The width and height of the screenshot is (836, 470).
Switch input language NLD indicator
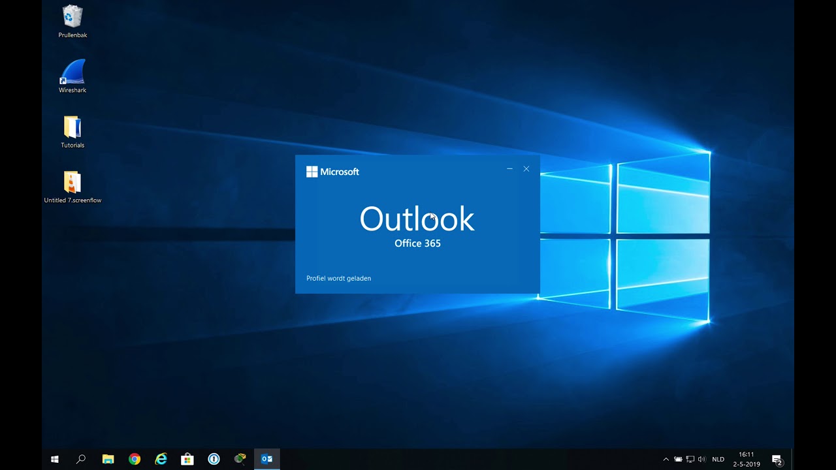pos(718,460)
